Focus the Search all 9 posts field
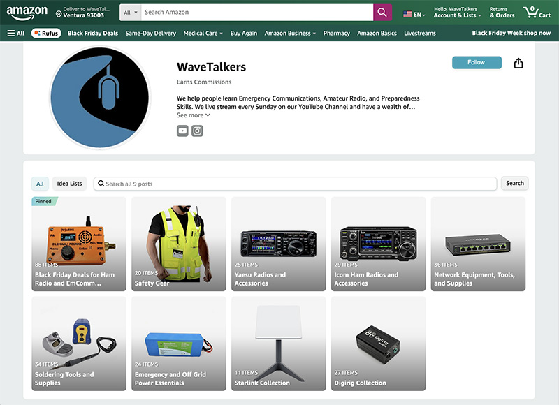Screen dimensions: 559x405 [x=295, y=184]
